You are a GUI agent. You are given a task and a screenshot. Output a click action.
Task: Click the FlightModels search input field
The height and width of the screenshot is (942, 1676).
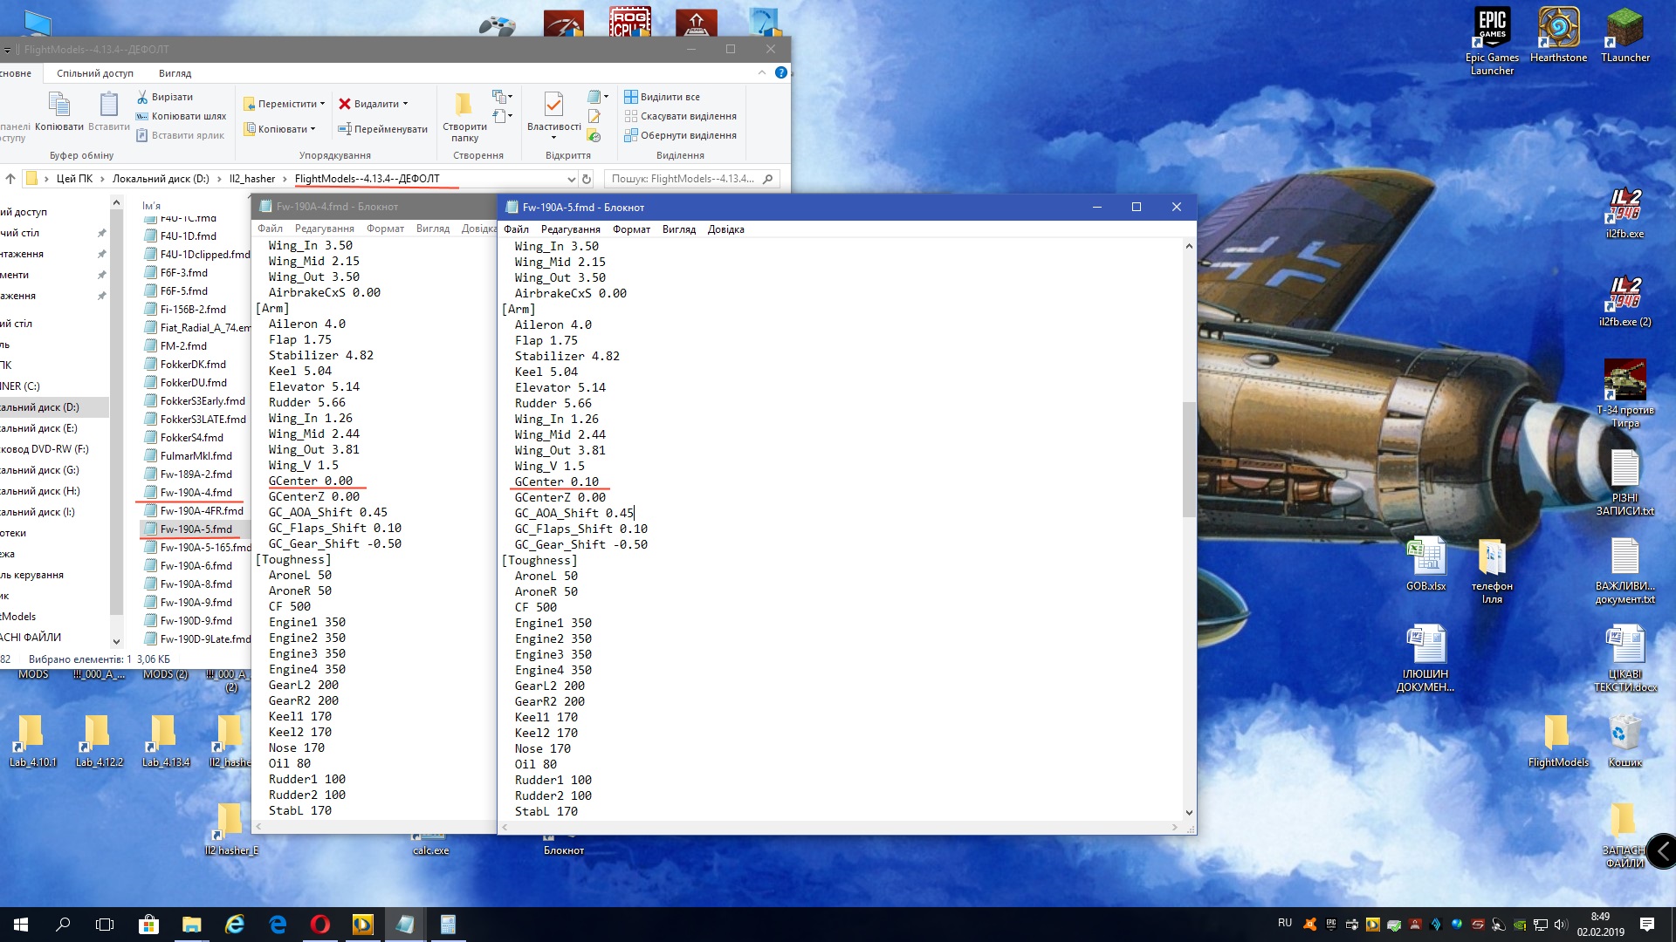coord(681,179)
